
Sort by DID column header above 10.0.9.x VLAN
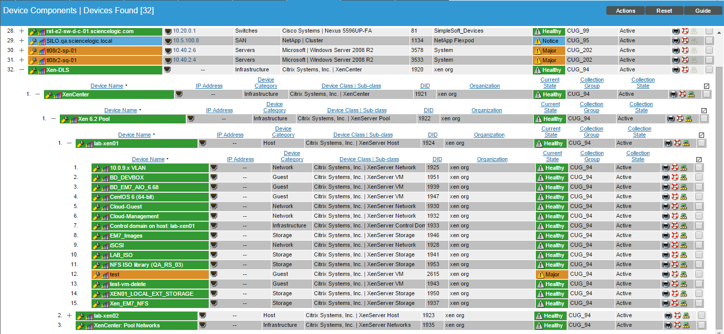pyautogui.click(x=437, y=159)
